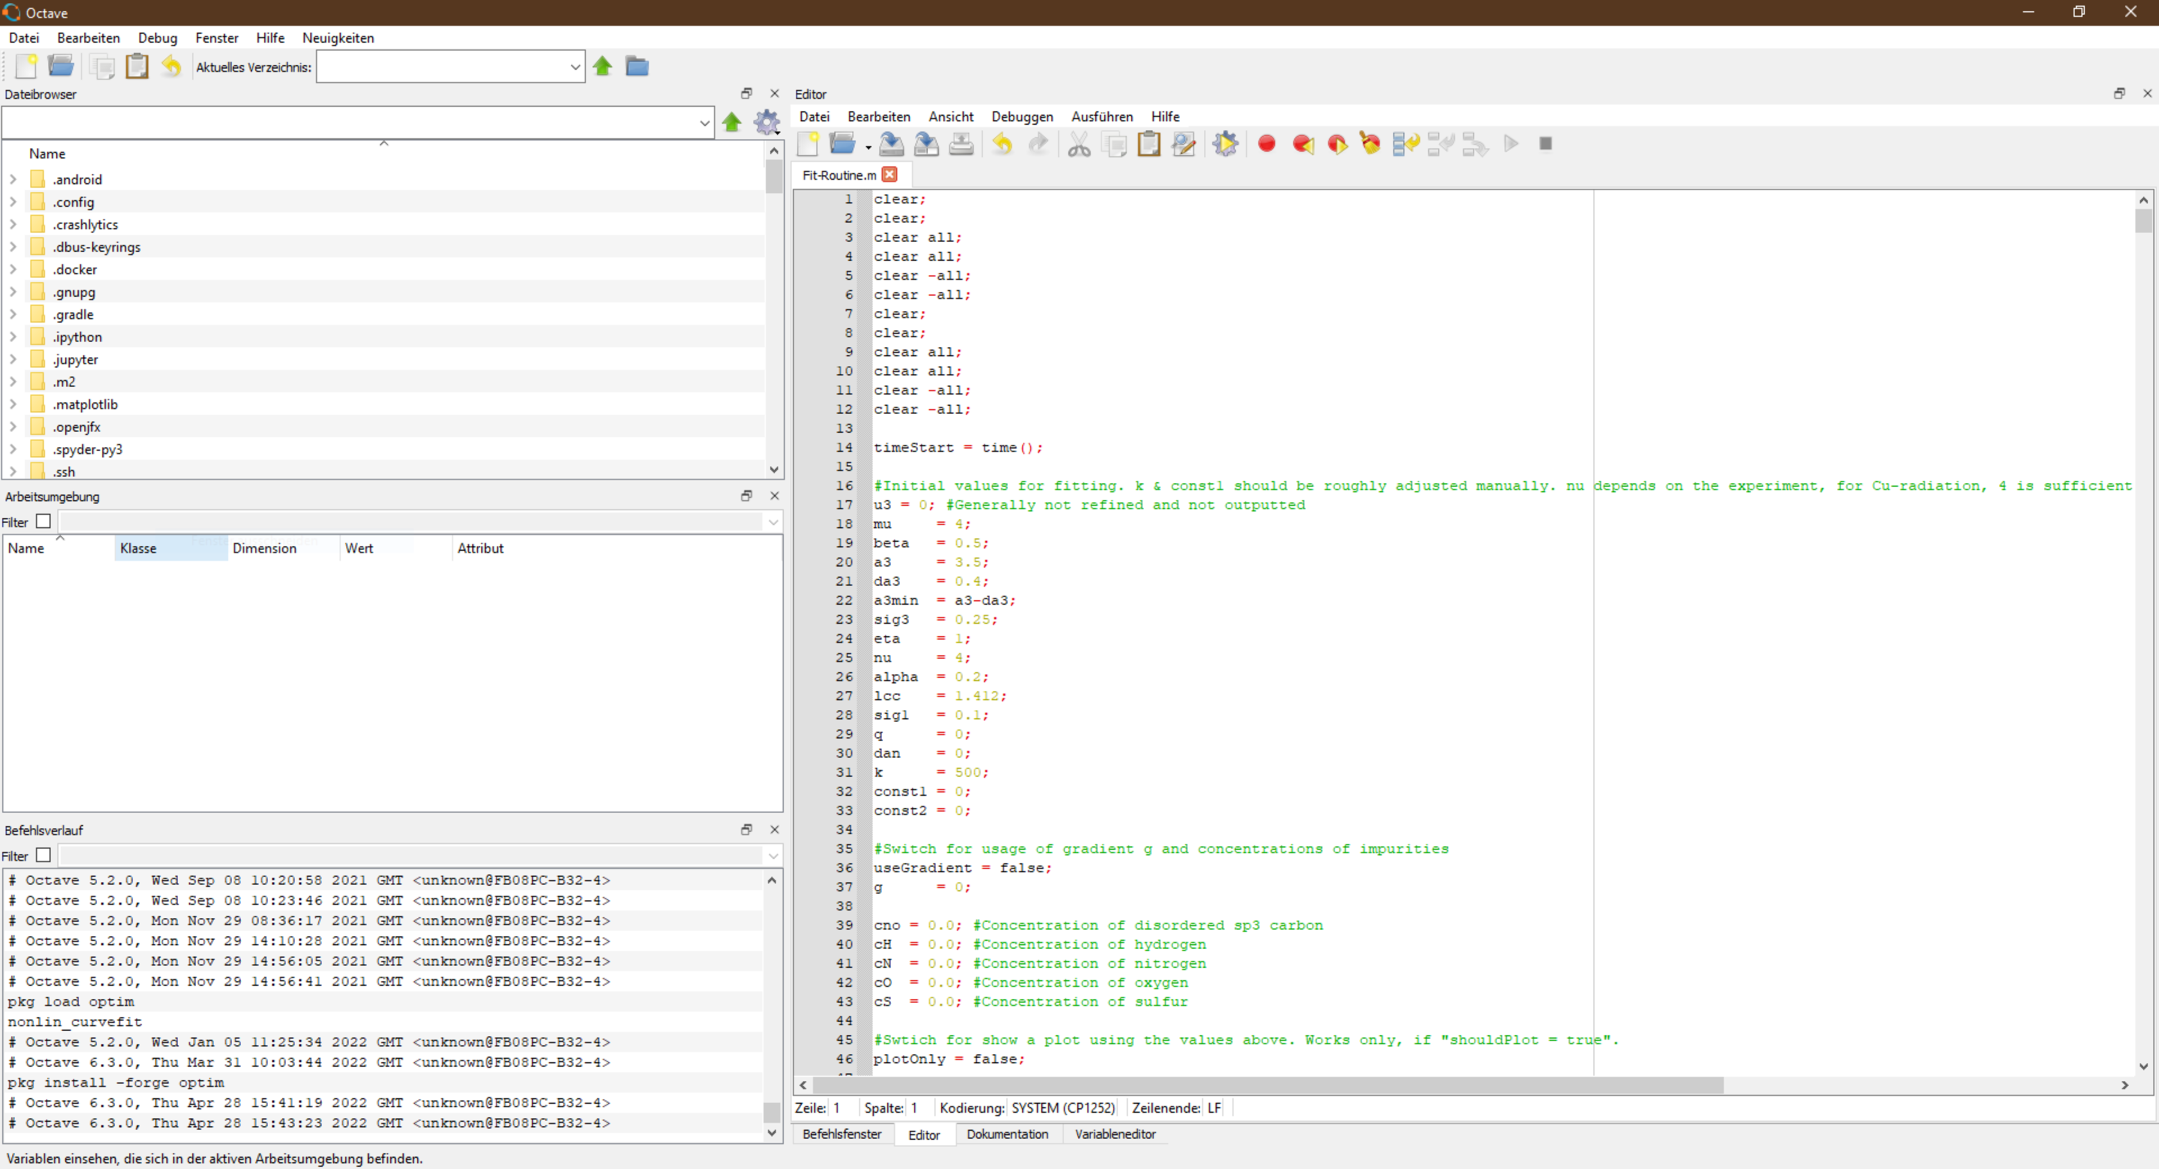Click the Save As icon in the editor
Screen dimensions: 2159x1169
coord(926,144)
